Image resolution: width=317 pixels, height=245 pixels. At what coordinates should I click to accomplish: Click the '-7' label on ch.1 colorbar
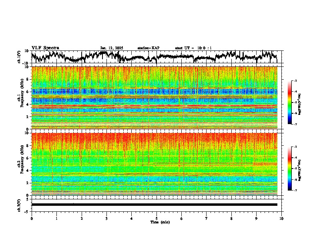point(295,124)
